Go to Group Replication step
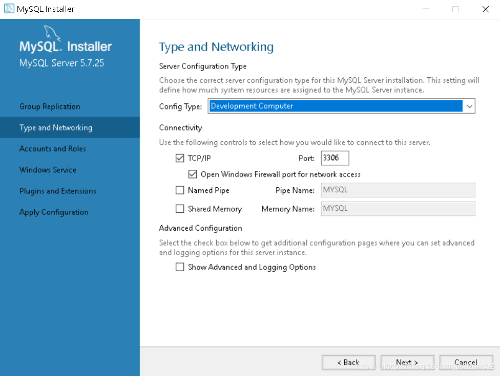500x376 pixels. (x=50, y=106)
